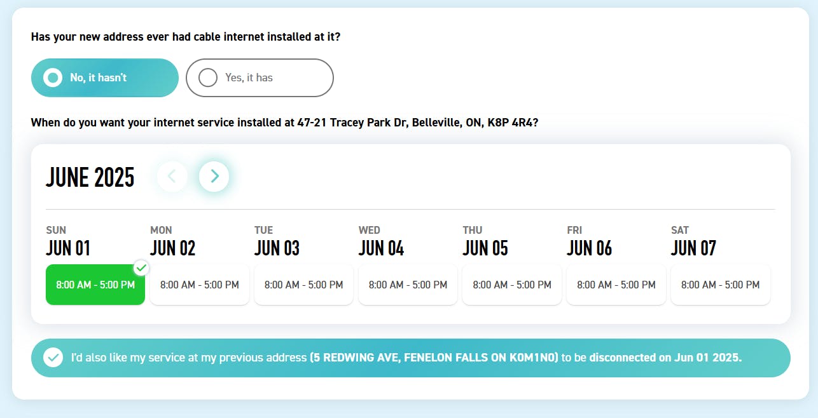The height and width of the screenshot is (418, 818).
Task: Click the JUNE 2025 month heading
Action: point(90,177)
